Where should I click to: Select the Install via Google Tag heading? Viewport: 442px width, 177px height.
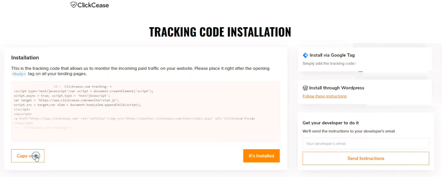point(332,55)
